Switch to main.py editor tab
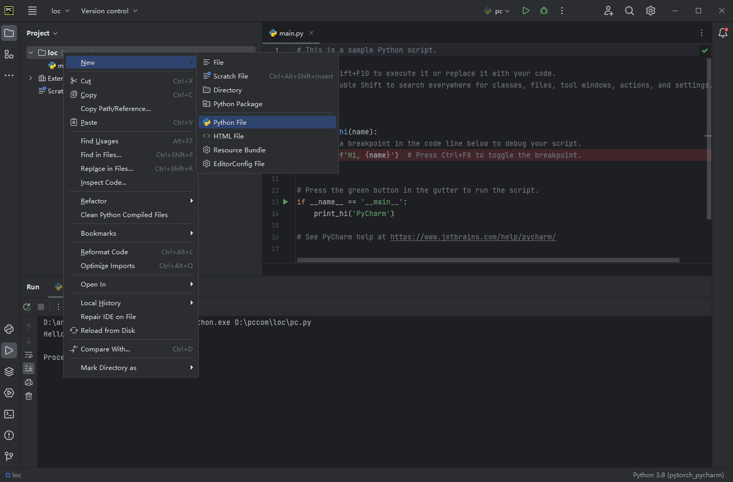 coord(291,33)
